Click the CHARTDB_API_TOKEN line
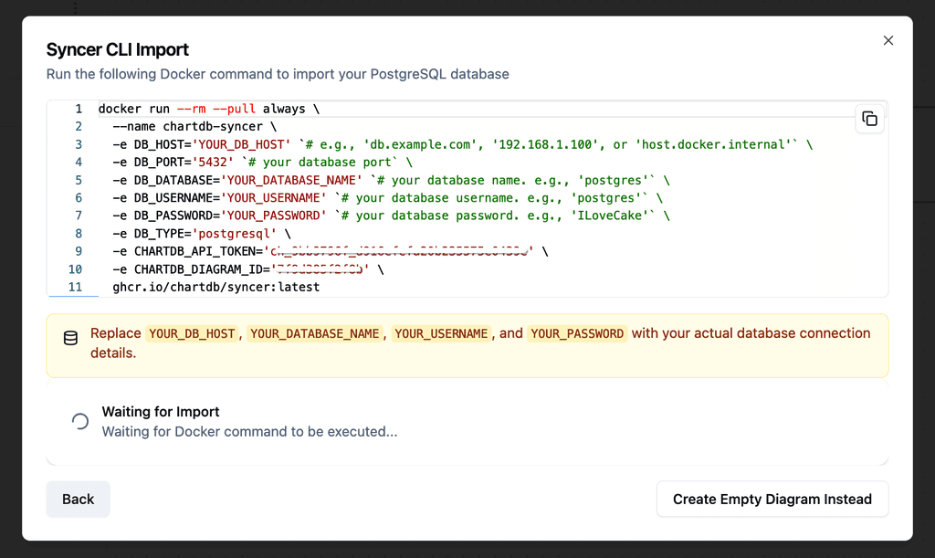This screenshot has height=558, width=935. click(331, 251)
